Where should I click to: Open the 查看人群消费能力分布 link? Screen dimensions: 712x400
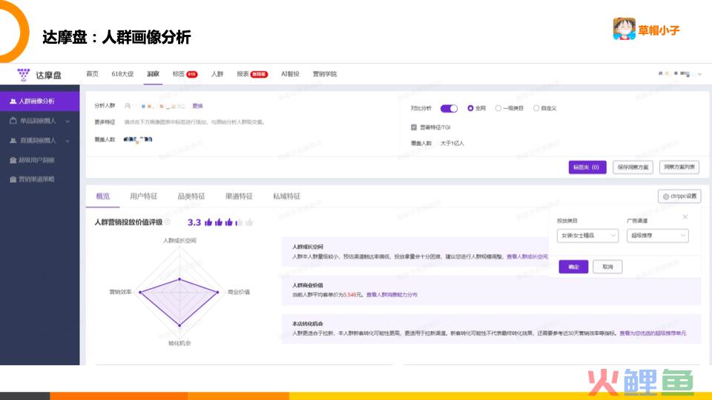coord(392,295)
